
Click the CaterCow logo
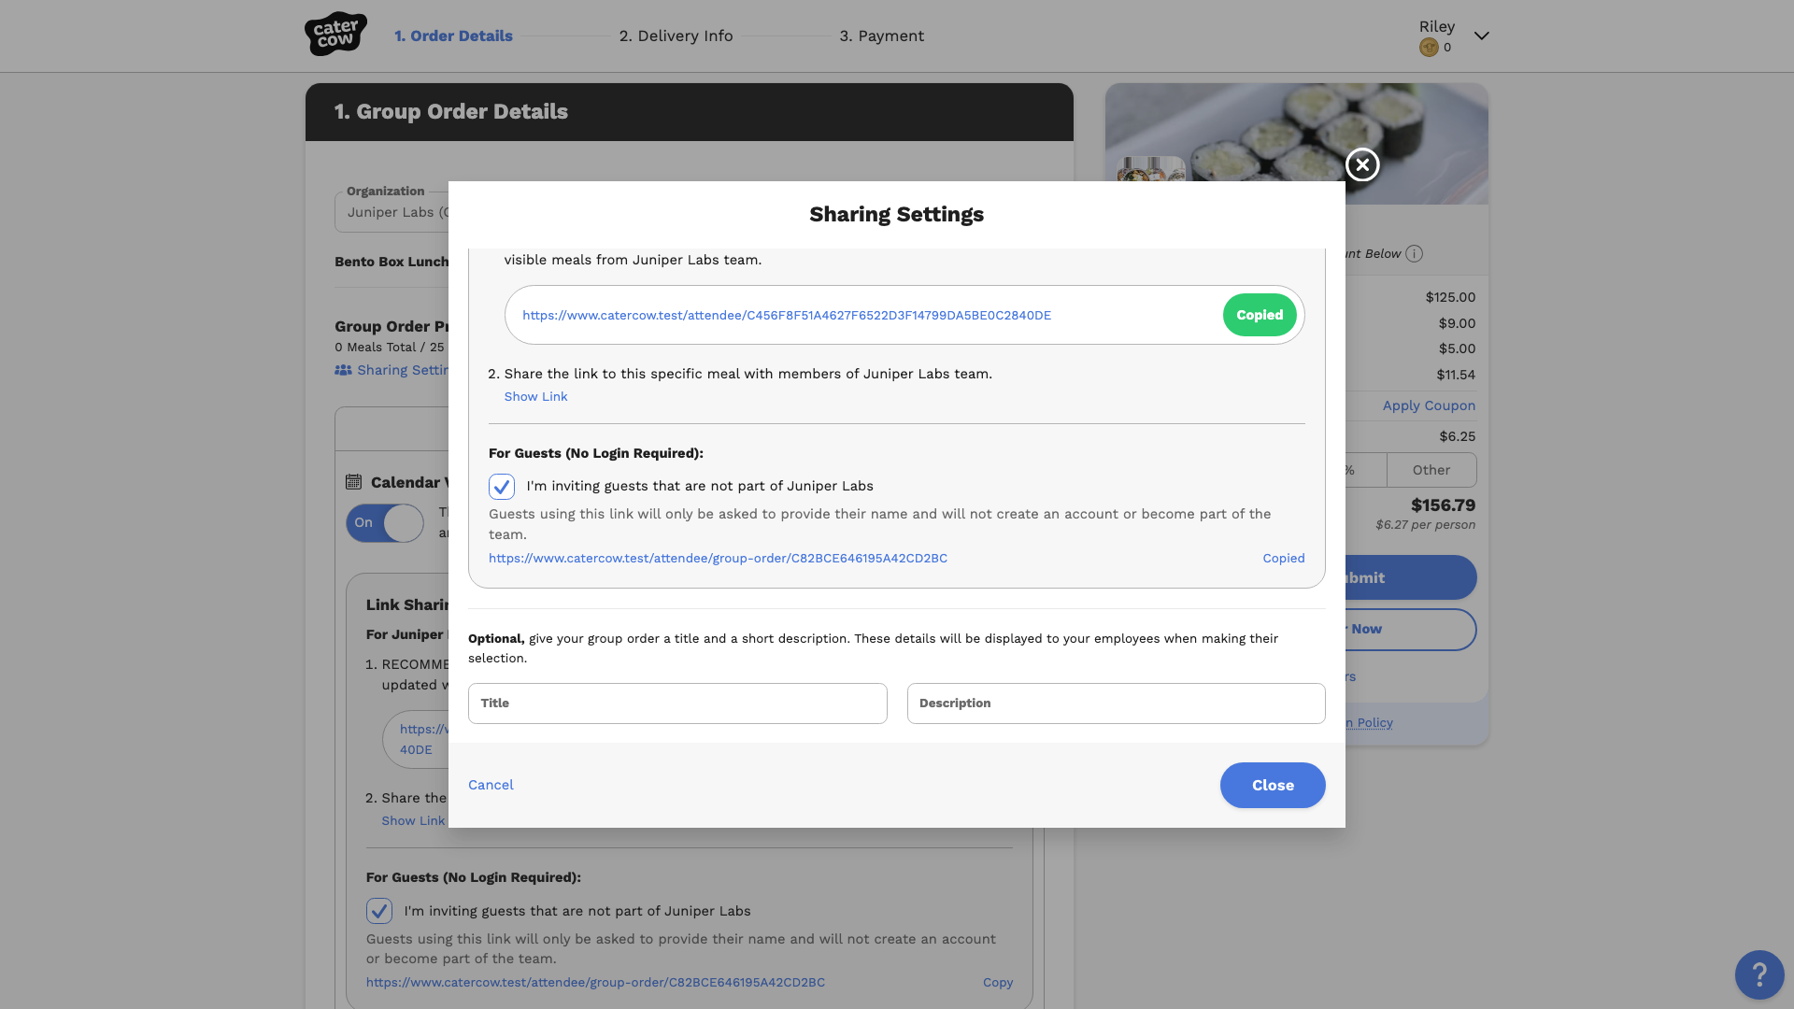coord(335,35)
